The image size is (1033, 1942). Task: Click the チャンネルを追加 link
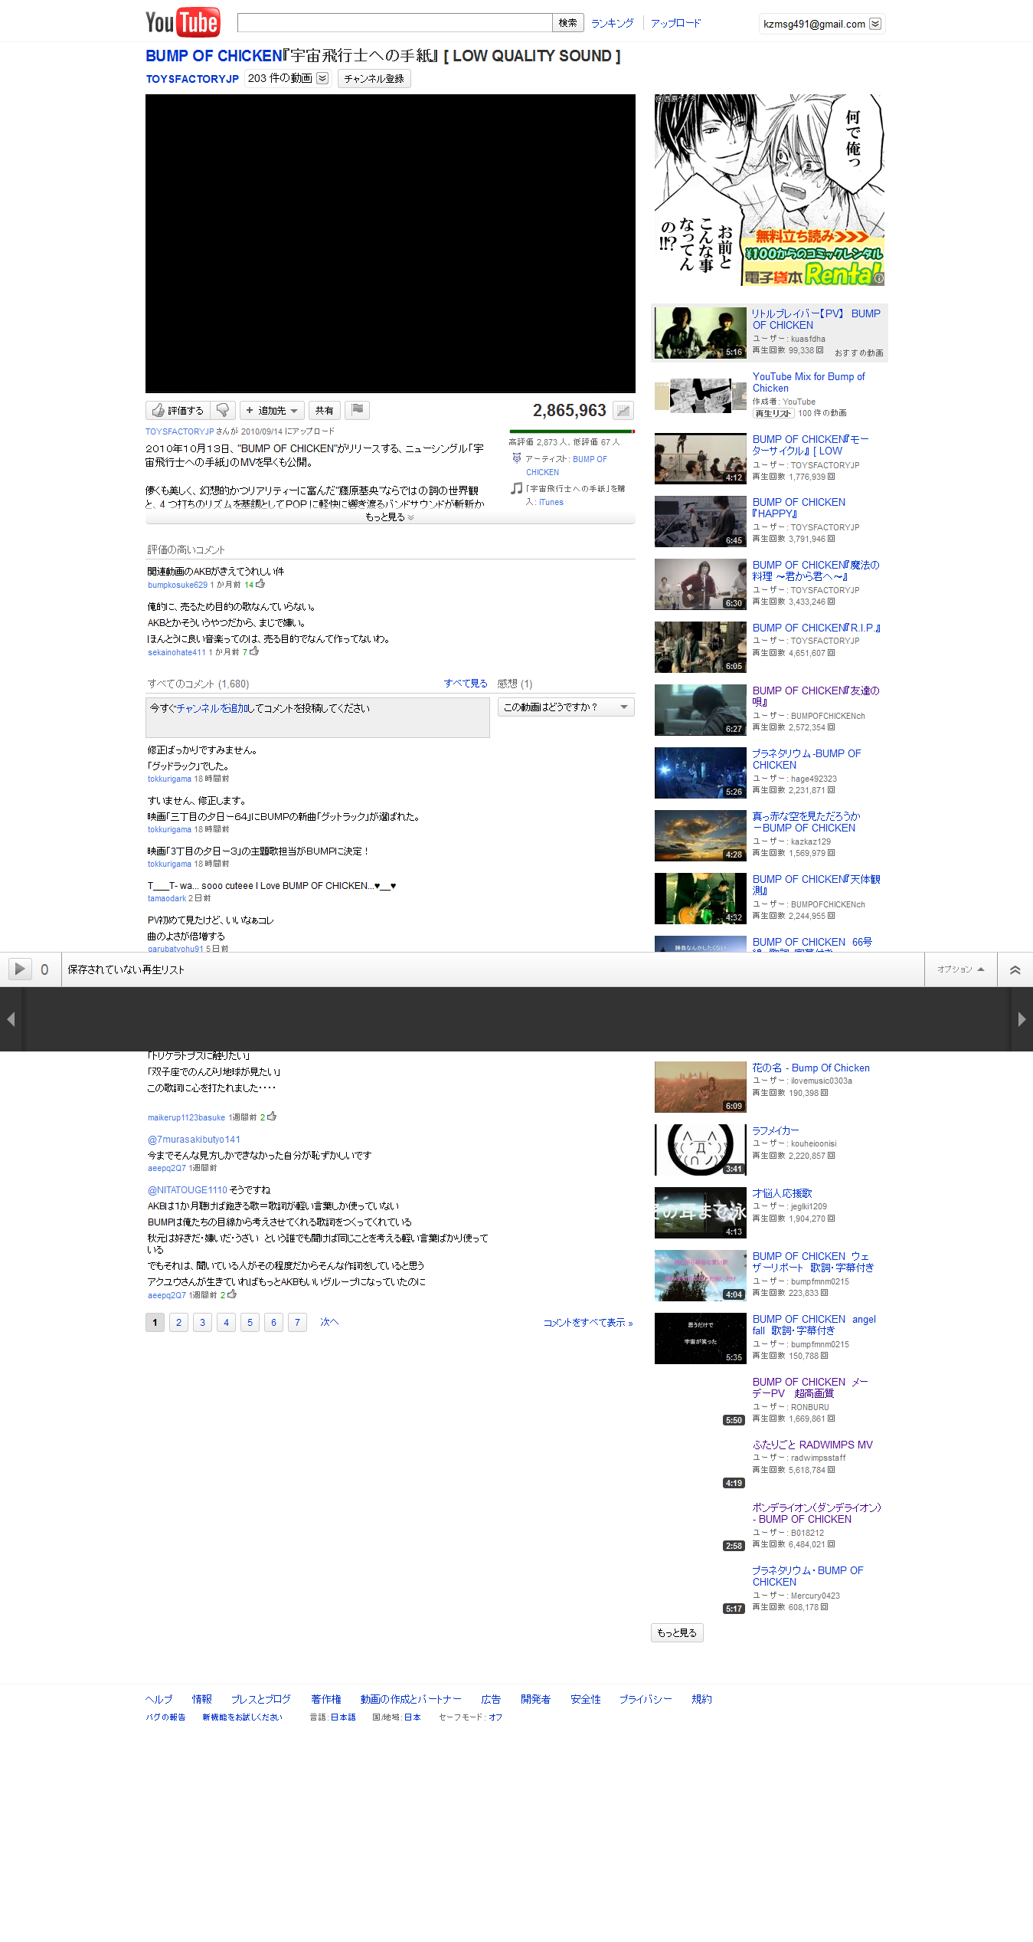click(x=211, y=708)
